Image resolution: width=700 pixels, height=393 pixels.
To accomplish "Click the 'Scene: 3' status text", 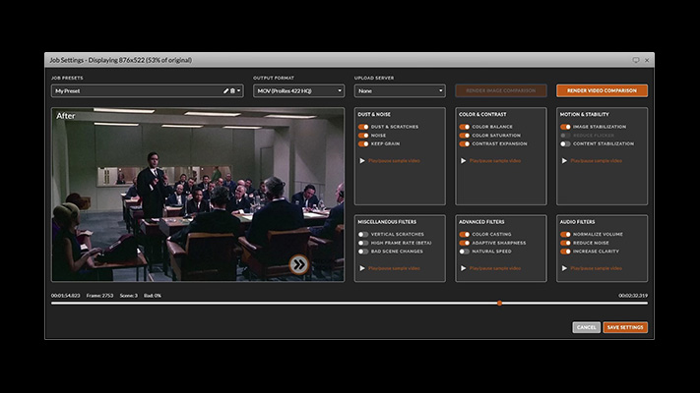I will click(129, 296).
